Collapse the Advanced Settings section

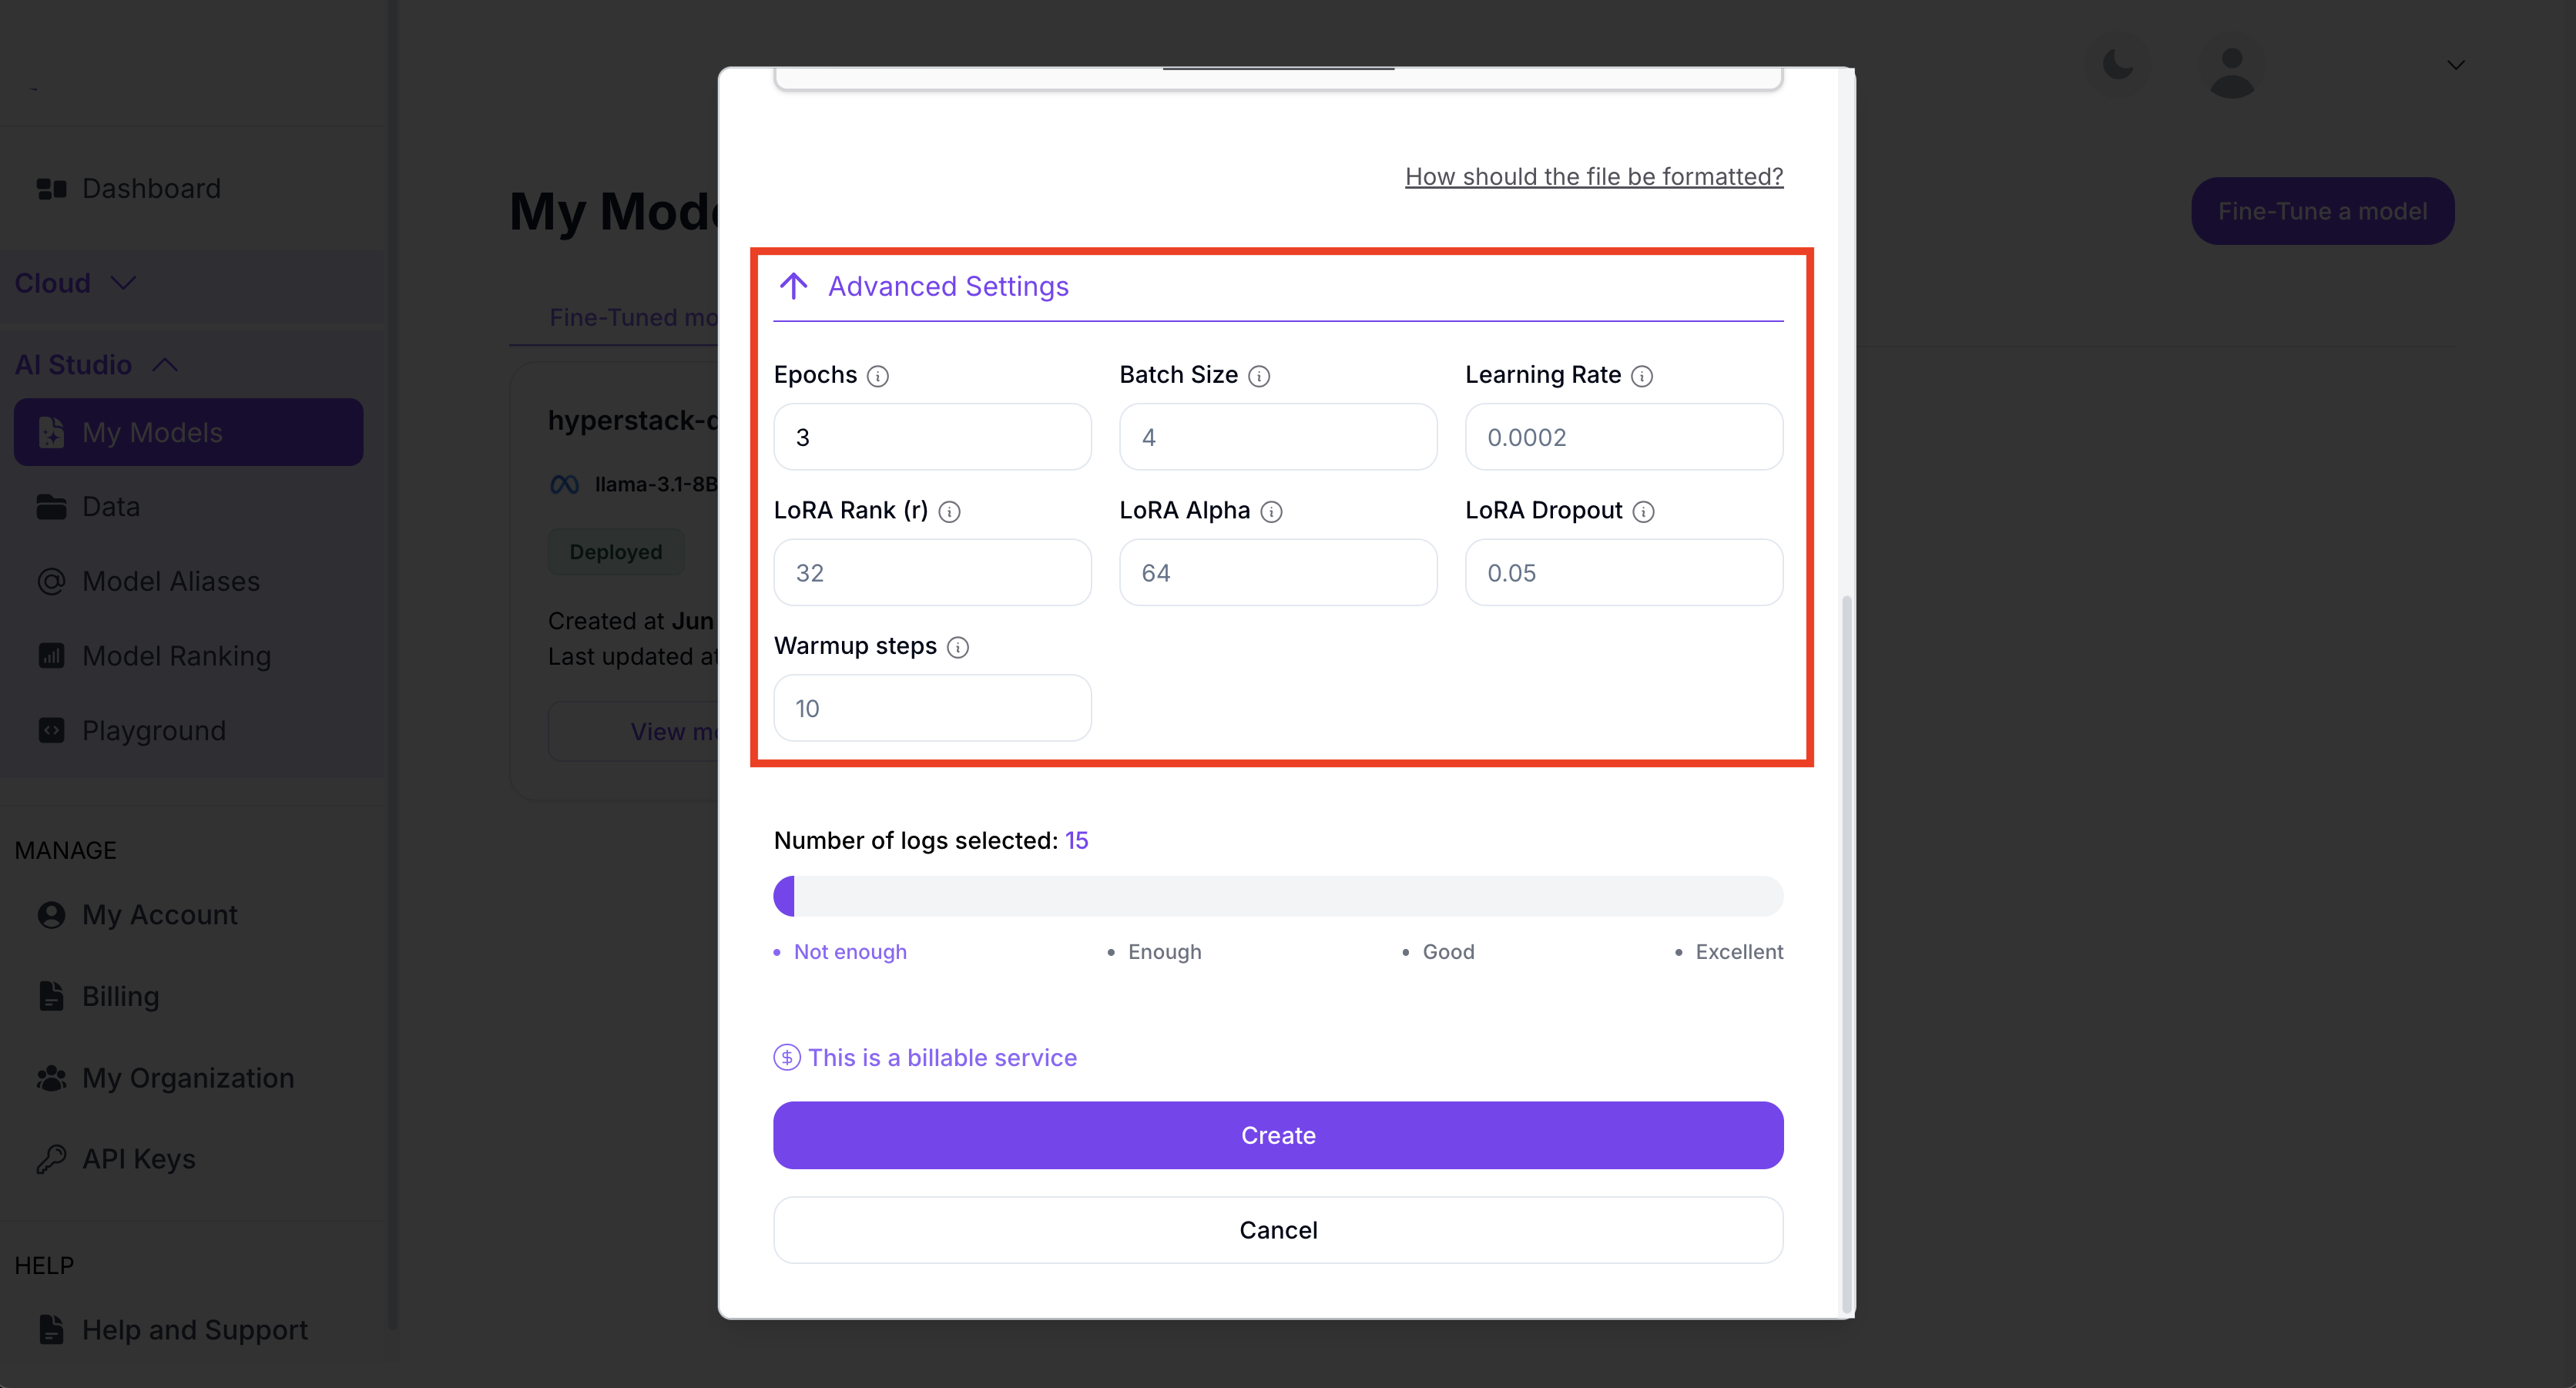[x=794, y=286]
